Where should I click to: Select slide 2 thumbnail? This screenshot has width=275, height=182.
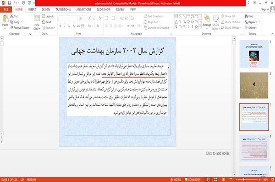[254, 85]
